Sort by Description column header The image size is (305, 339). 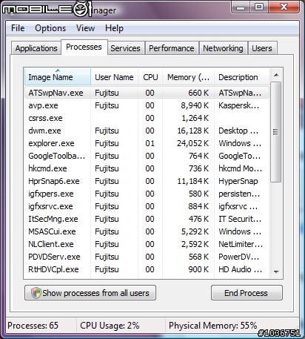[241, 77]
